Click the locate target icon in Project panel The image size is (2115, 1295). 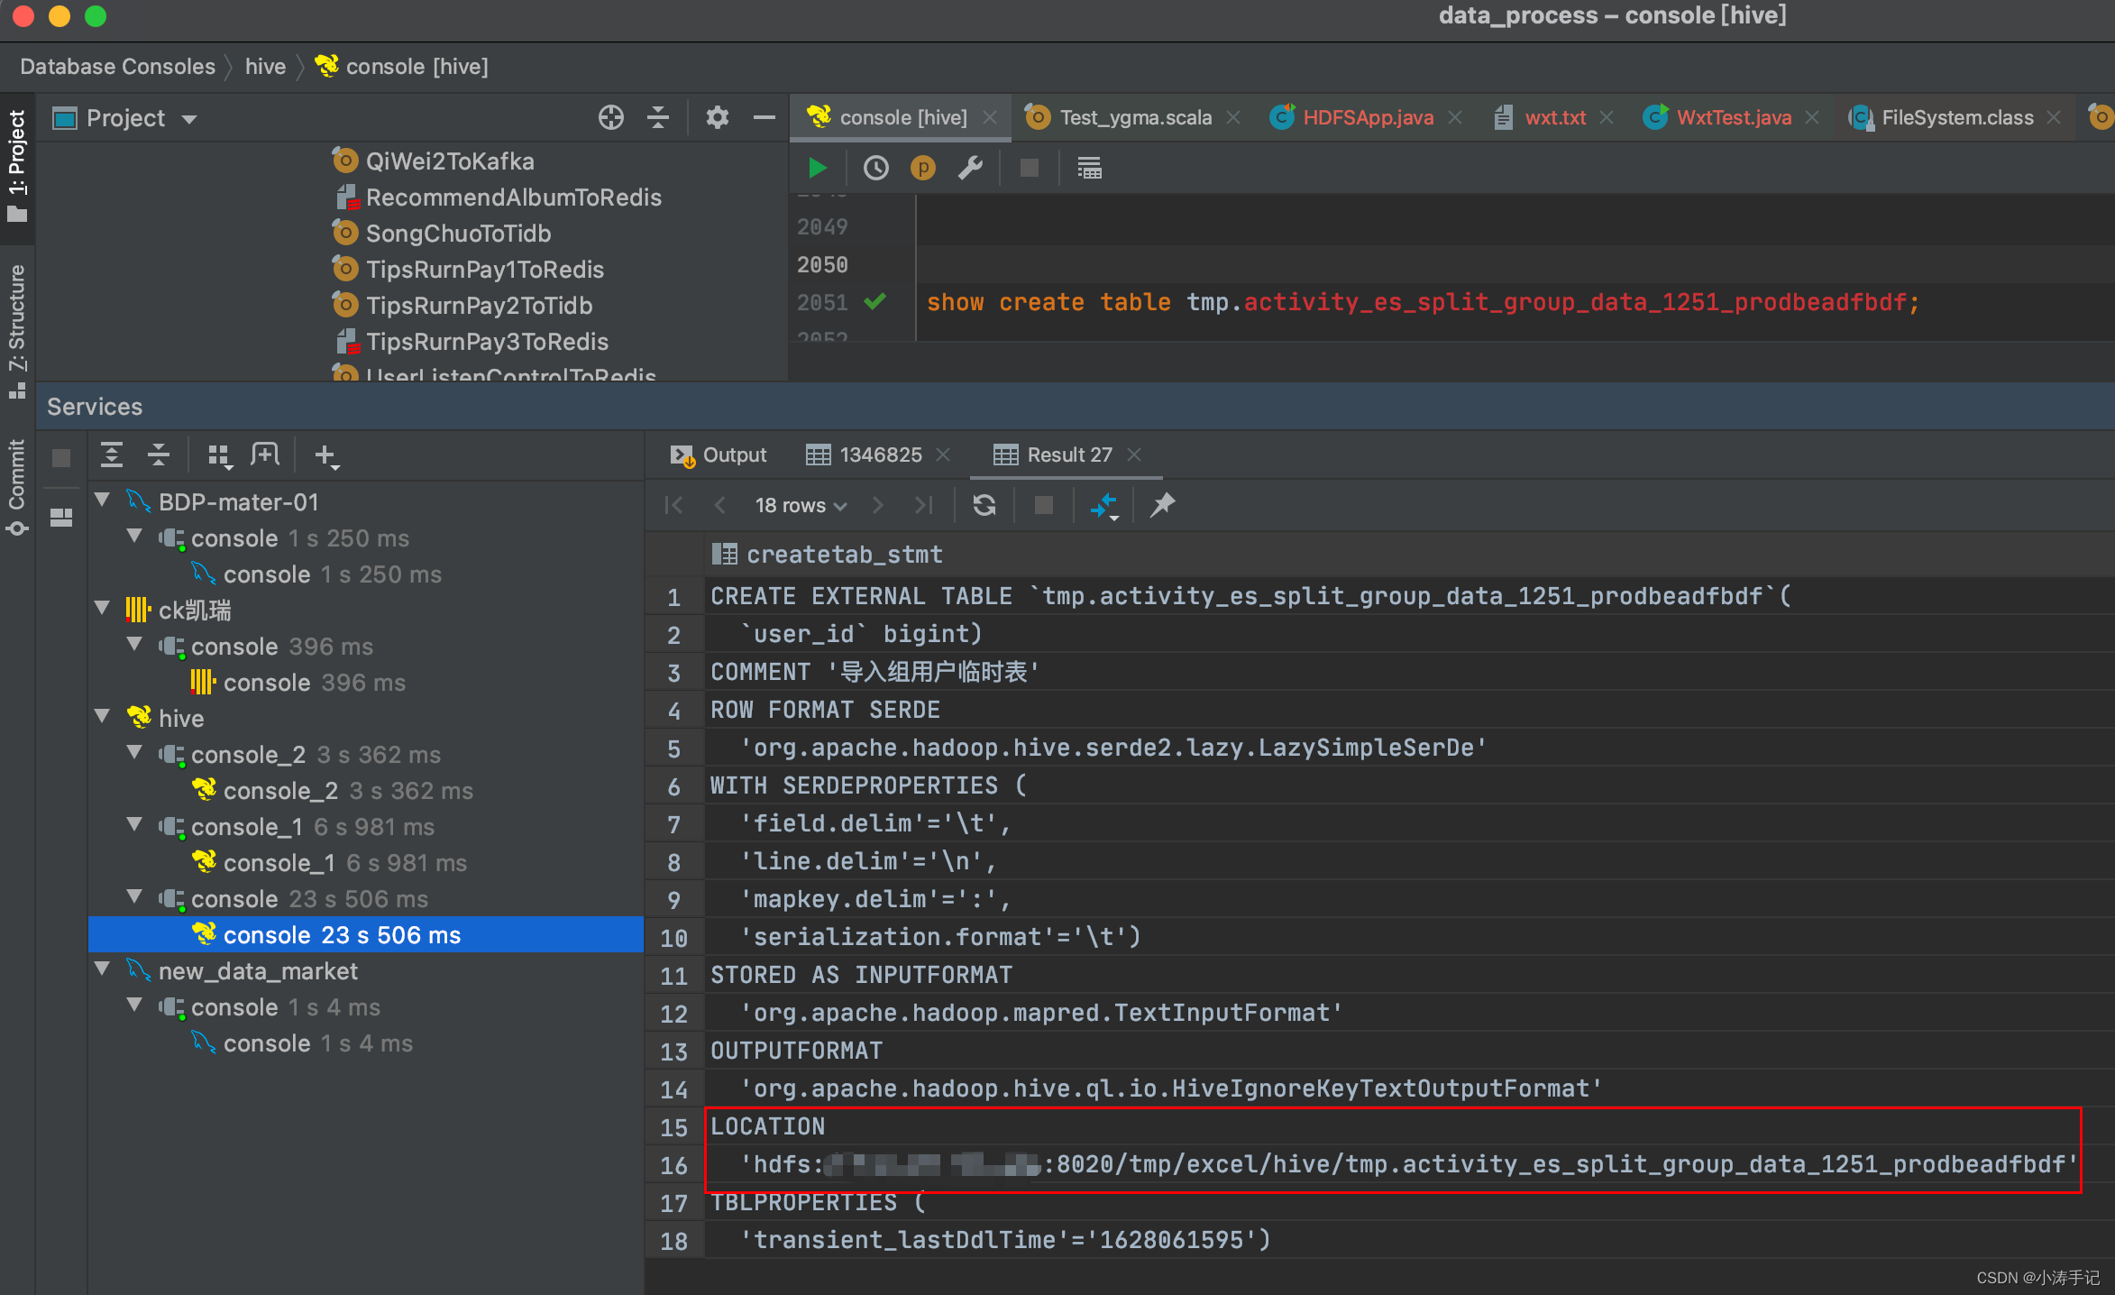[610, 118]
